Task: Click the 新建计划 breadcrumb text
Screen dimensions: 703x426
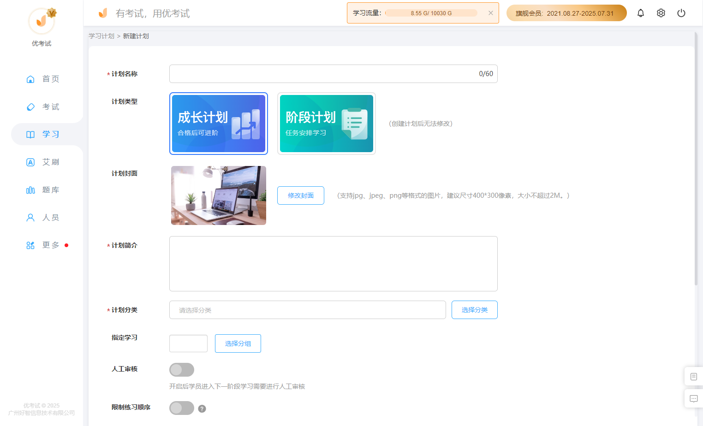Action: click(136, 36)
